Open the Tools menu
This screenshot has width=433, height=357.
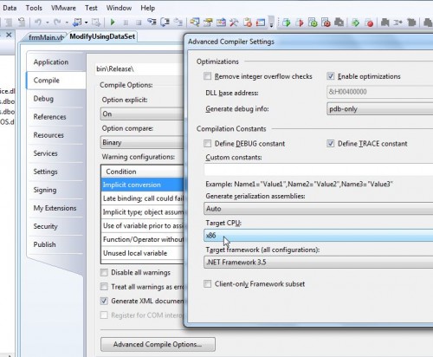pyautogui.click(x=34, y=8)
